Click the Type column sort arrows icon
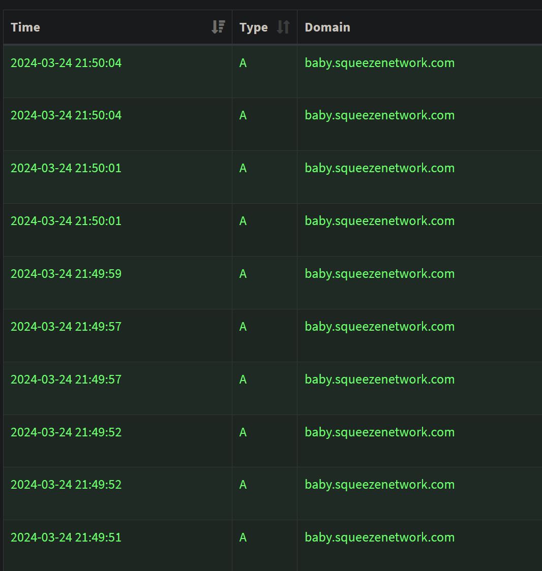 283,27
